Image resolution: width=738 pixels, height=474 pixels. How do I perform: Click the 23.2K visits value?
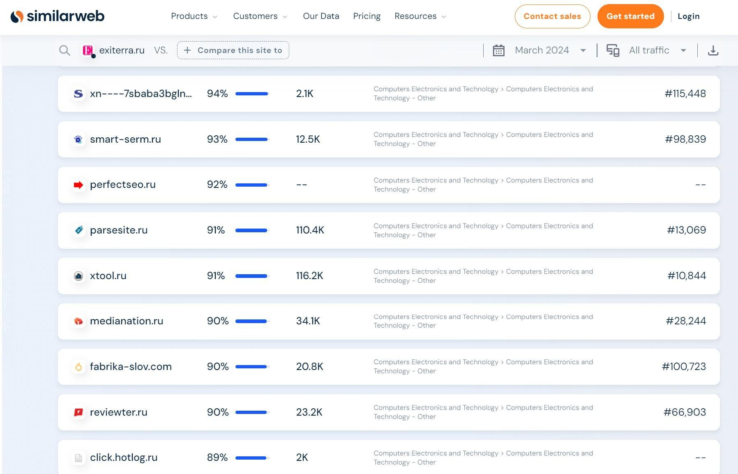(309, 412)
